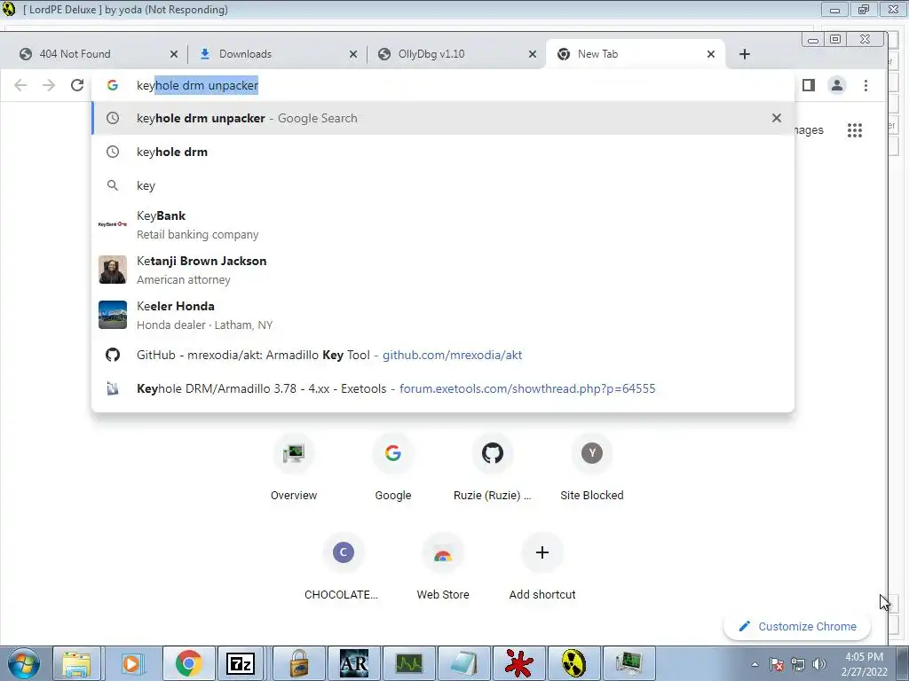
Task: Remove keyhole drm unpacker suggestion
Action: coord(777,118)
